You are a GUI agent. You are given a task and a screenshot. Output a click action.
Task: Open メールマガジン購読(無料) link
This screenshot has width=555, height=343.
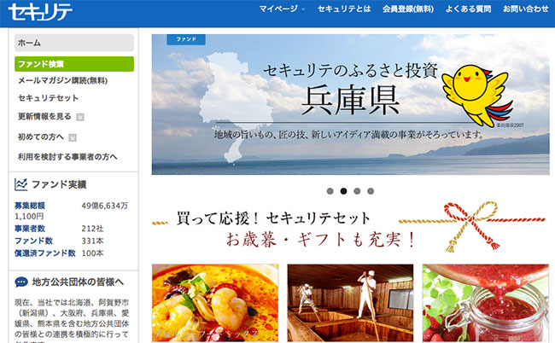[x=62, y=80]
